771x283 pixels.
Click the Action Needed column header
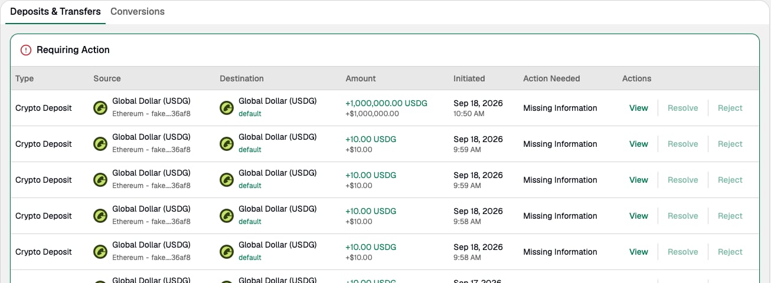click(x=551, y=78)
